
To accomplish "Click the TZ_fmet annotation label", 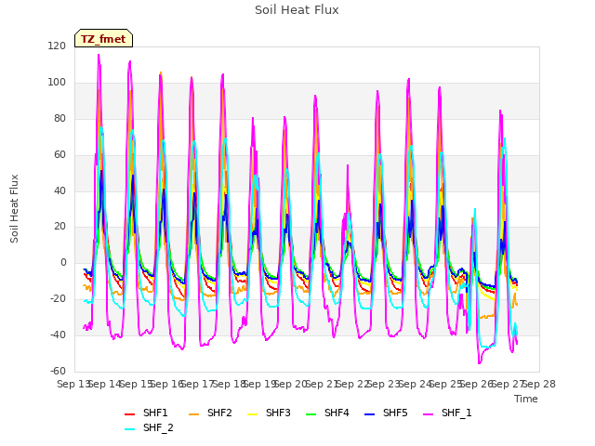I will (103, 39).
